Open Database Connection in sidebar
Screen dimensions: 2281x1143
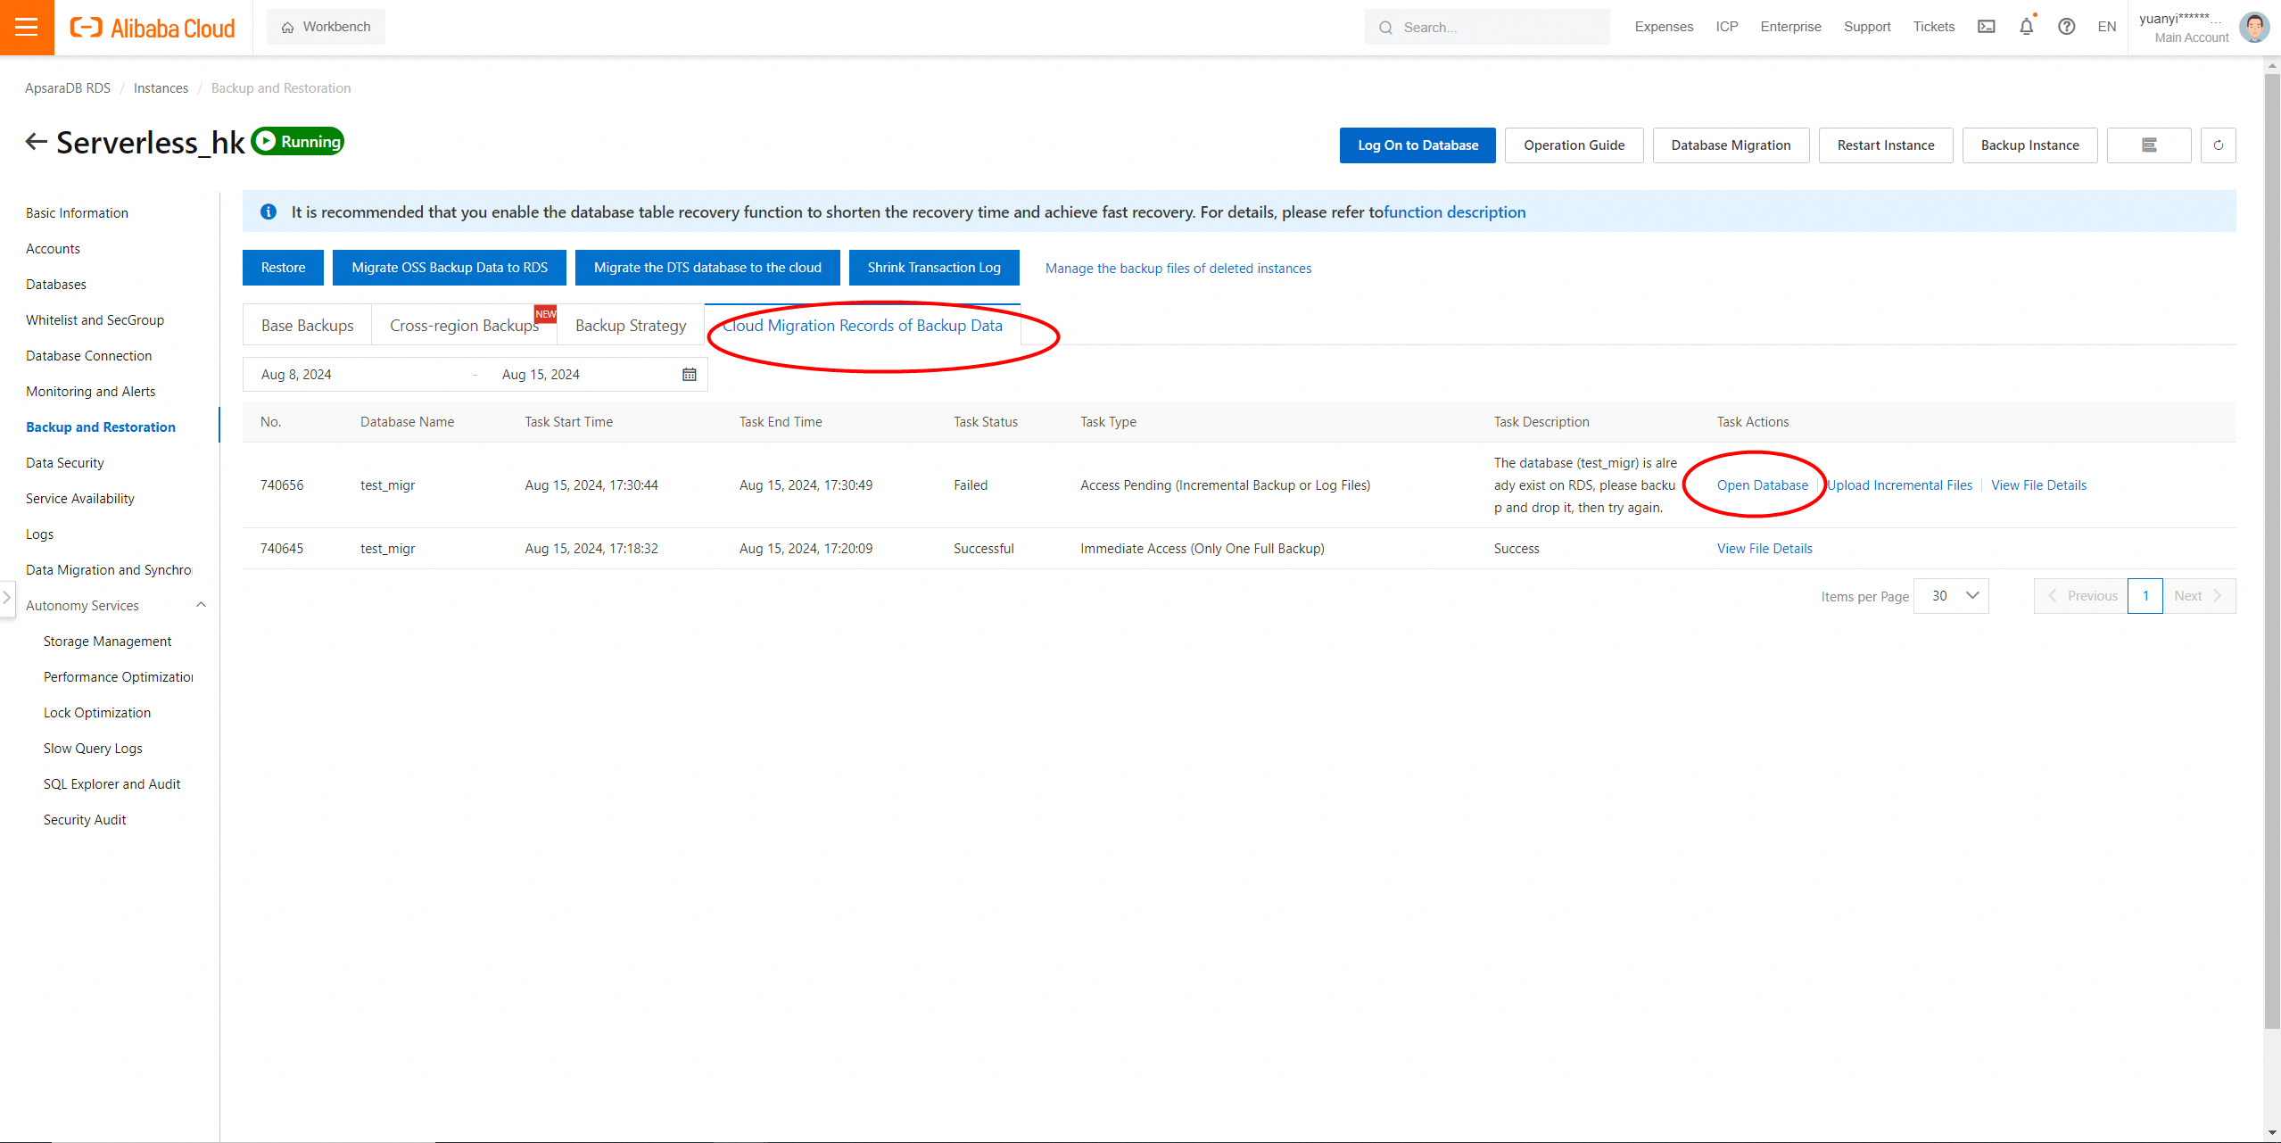pos(88,356)
